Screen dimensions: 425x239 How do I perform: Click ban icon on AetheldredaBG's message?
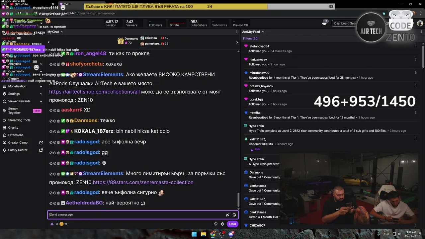tap(51, 203)
